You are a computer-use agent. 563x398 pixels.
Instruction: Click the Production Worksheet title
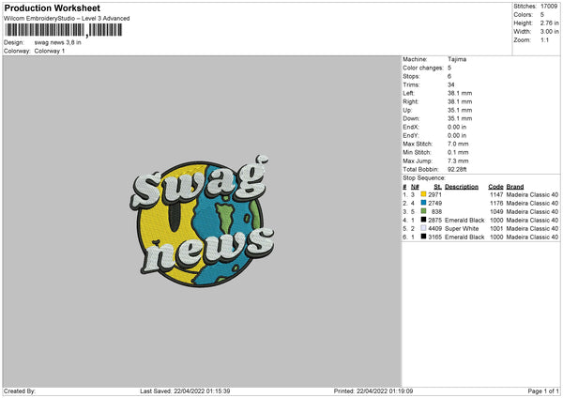(x=52, y=8)
